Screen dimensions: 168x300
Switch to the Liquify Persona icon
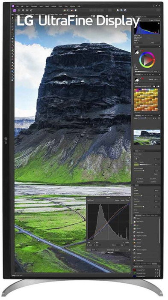(x=19, y=10)
